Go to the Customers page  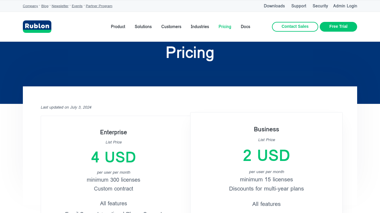pyautogui.click(x=171, y=27)
